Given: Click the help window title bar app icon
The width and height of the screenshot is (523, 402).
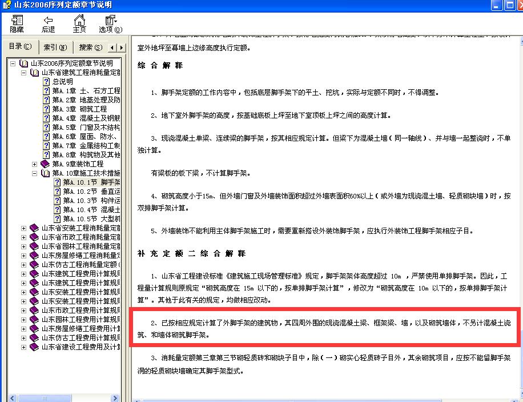Looking at the screenshot, I should tap(7, 5).
